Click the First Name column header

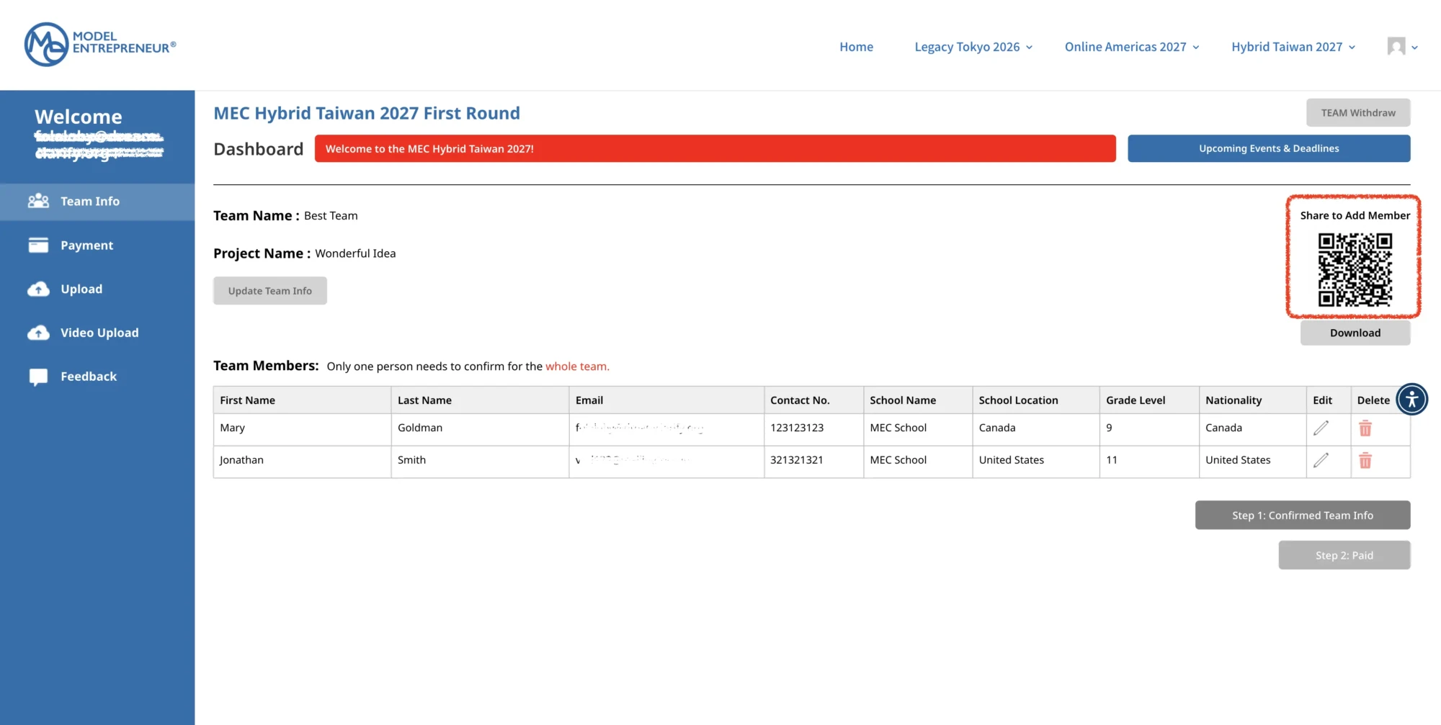pos(303,400)
